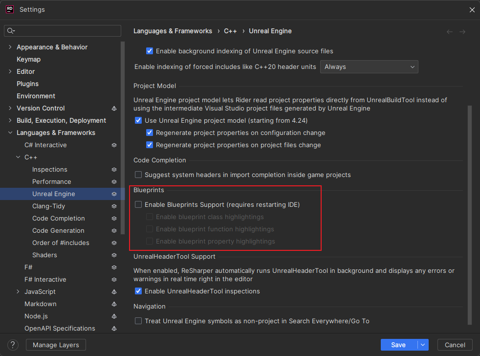This screenshot has height=356, width=480.
Task: Click the C++ breadcrumb
Action: (x=230, y=31)
